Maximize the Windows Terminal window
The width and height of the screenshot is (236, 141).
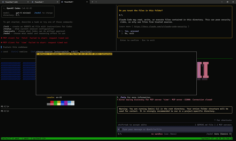pos(227,2)
